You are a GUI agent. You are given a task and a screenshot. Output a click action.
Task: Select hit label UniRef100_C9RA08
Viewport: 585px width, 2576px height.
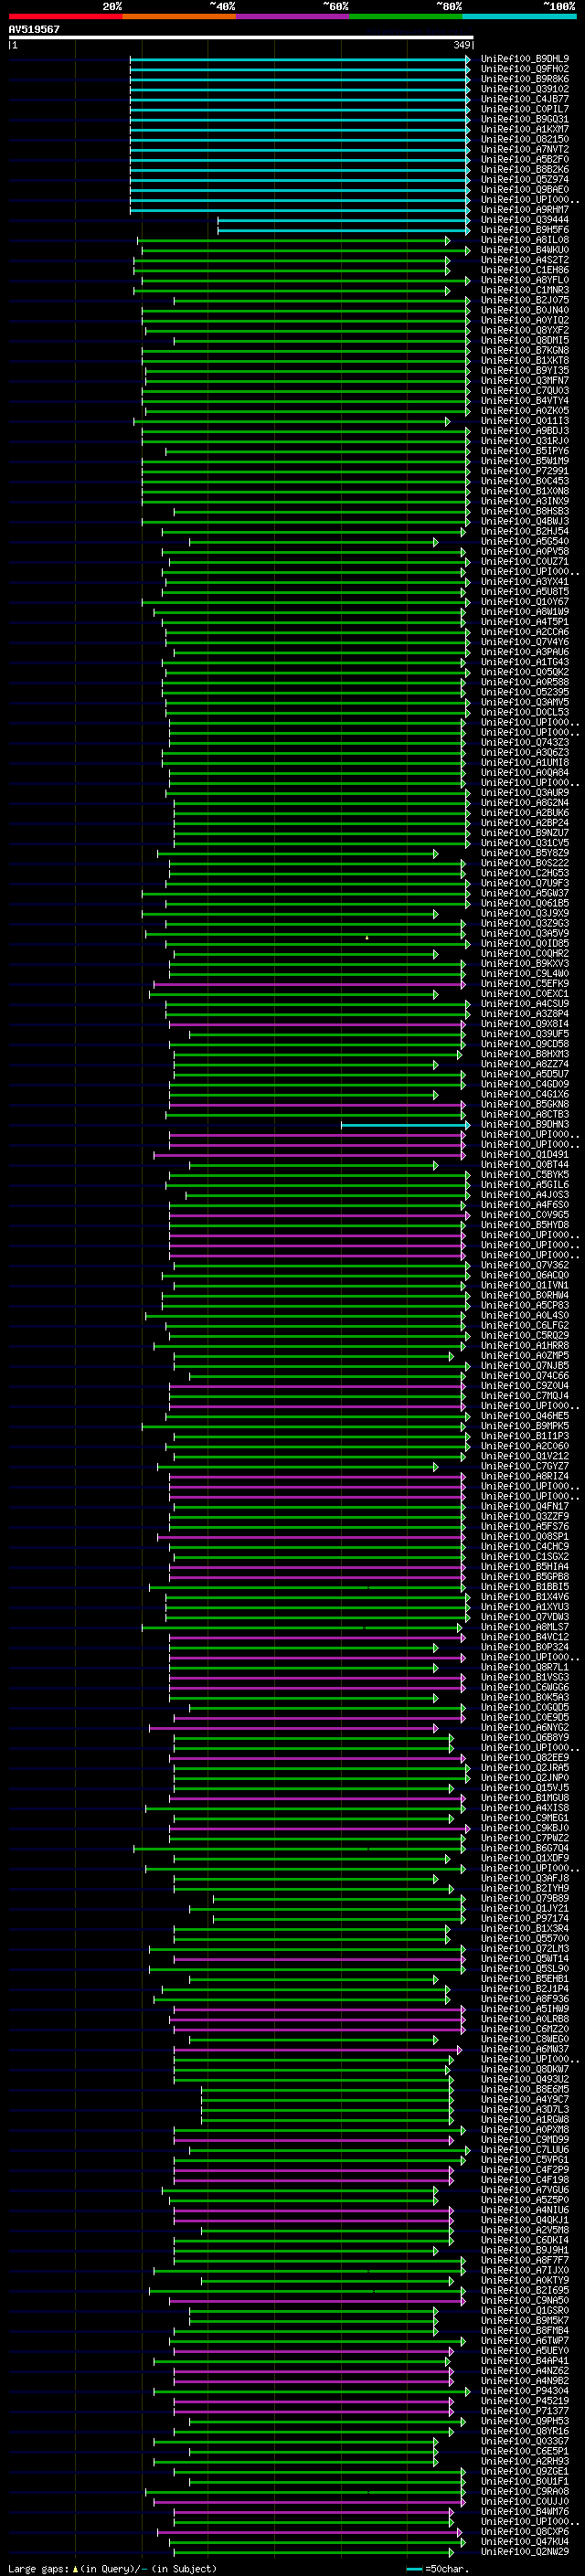[x=524, y=2491]
